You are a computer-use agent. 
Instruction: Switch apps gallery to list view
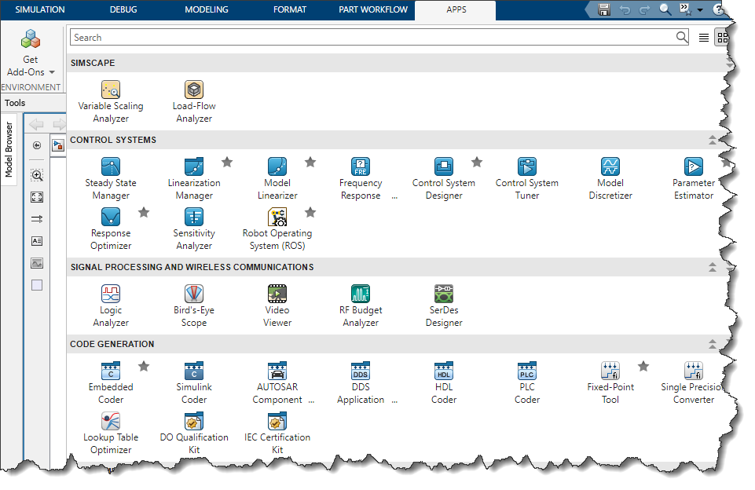[x=704, y=38]
